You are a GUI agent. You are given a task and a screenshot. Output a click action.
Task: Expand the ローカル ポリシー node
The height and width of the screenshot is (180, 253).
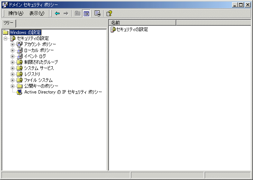[12, 50]
